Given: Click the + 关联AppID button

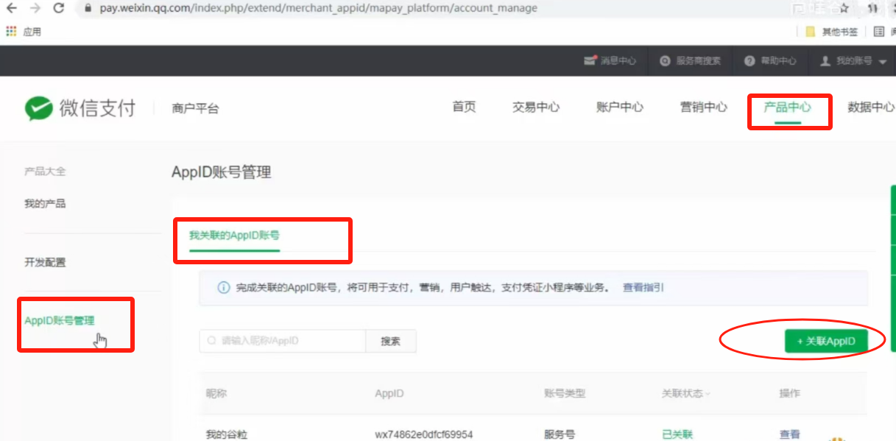Looking at the screenshot, I should coord(826,341).
